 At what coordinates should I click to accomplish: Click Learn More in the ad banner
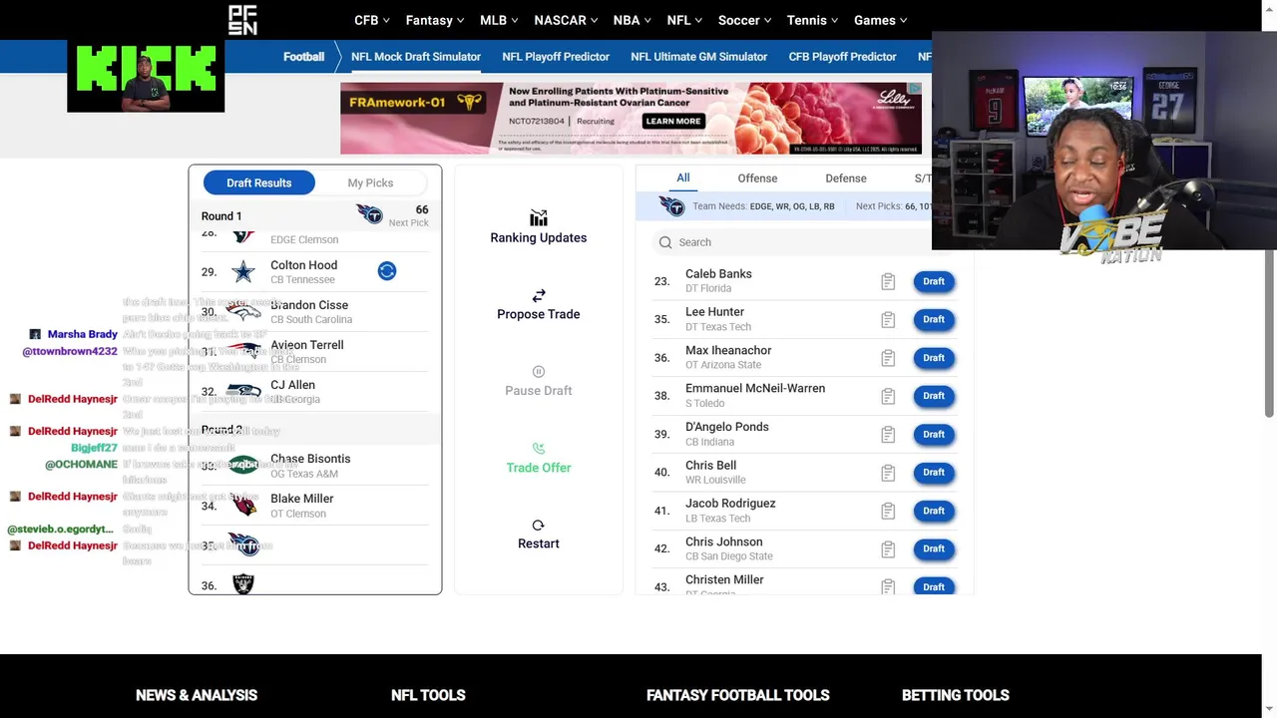click(x=673, y=121)
